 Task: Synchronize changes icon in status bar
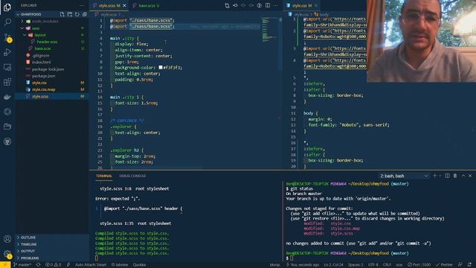[38, 265]
